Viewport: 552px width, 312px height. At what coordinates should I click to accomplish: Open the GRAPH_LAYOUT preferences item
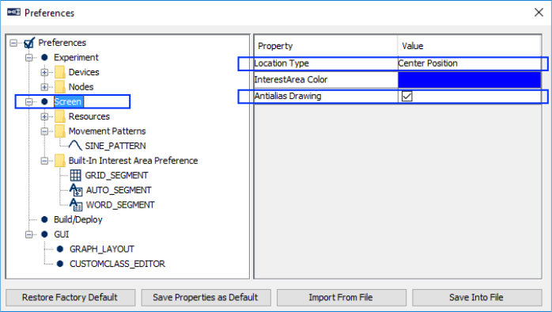pos(102,249)
